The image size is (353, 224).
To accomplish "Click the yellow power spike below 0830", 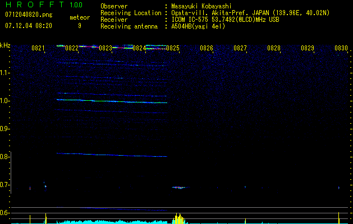I will point(339,218).
